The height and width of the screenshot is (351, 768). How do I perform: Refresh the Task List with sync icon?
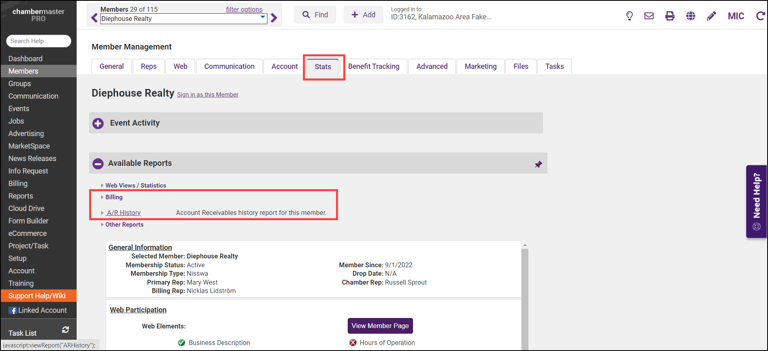click(65, 330)
